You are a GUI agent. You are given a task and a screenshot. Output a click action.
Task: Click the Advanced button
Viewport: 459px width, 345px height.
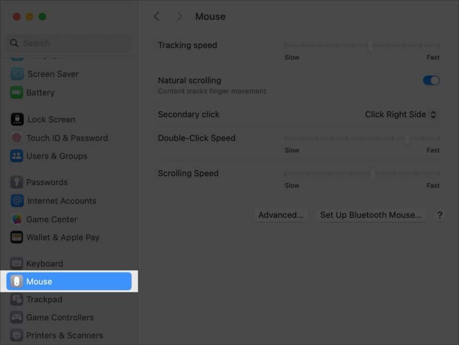pyautogui.click(x=281, y=215)
